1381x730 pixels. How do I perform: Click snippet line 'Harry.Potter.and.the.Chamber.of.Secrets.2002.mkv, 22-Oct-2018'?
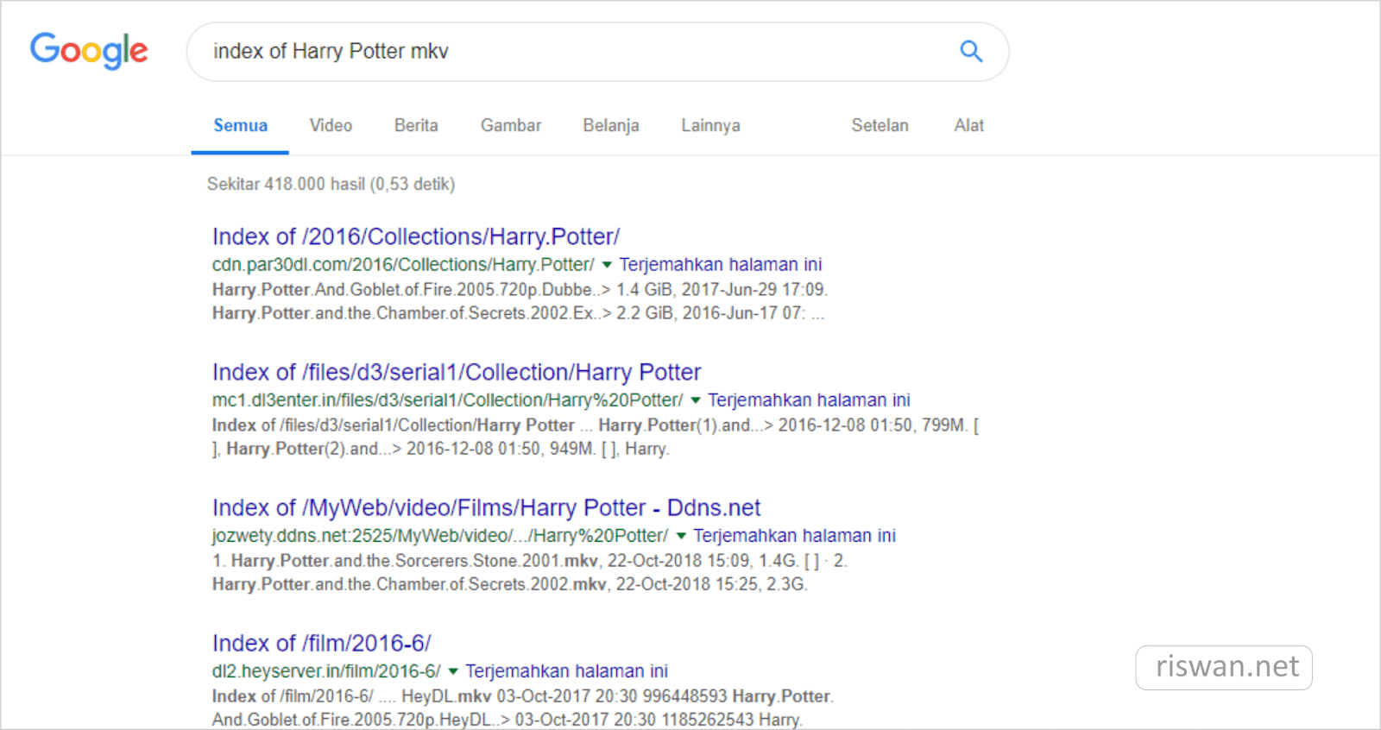[x=510, y=584]
